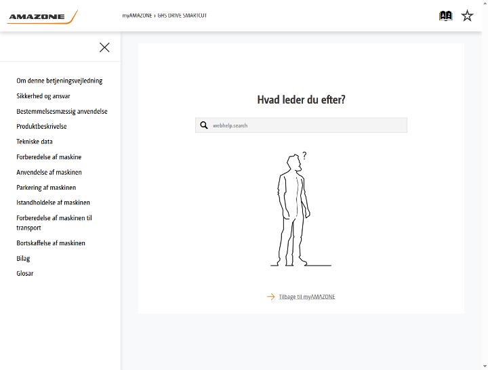488x370 pixels.
Task: Select Forberedelse af maskinen til transport
Action: click(54, 223)
